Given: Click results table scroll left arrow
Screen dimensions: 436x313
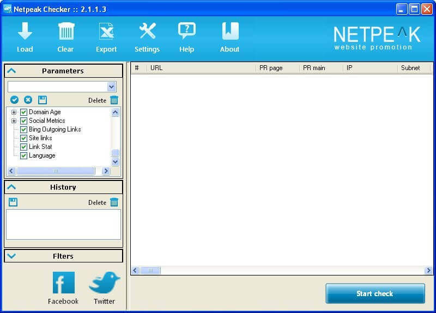Looking at the screenshot, I should point(135,270).
